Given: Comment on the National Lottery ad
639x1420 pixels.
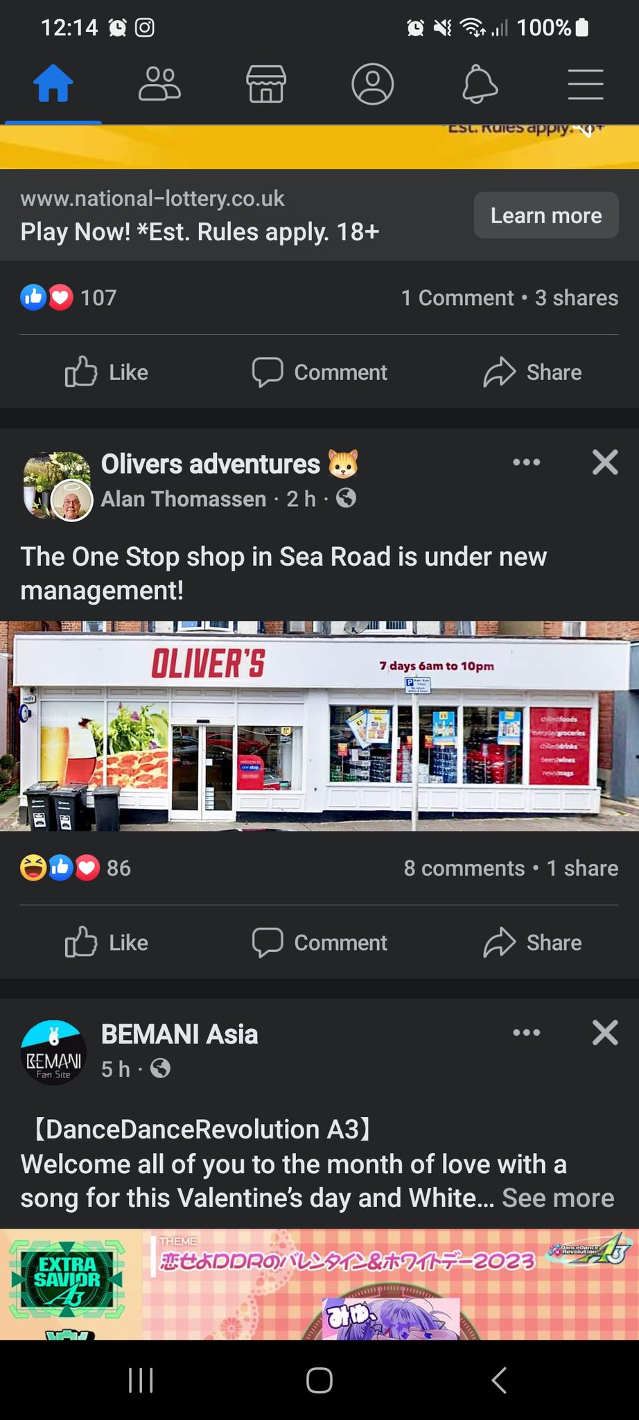Looking at the screenshot, I should (319, 372).
